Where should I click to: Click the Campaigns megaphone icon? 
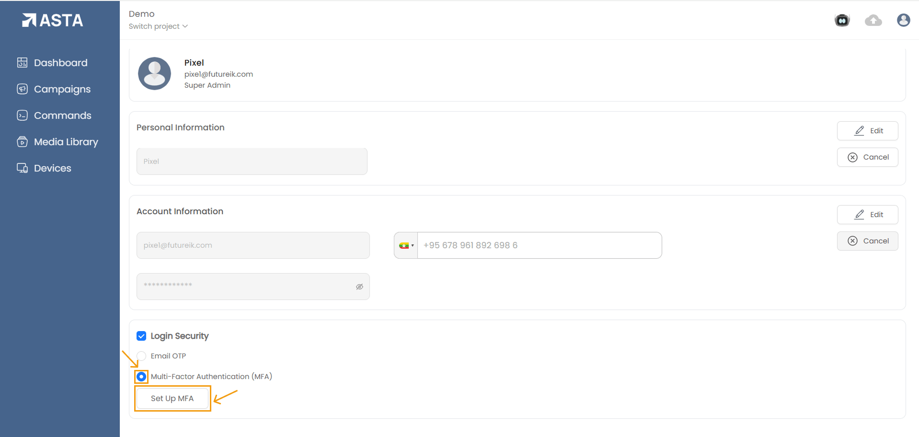click(22, 89)
